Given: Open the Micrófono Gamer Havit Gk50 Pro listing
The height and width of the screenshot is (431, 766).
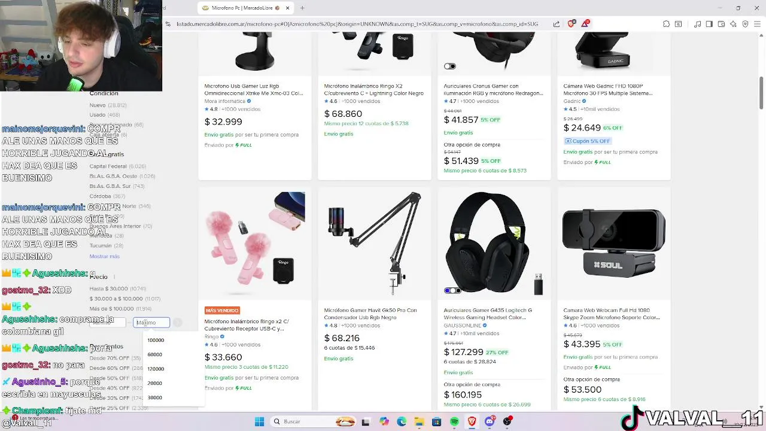Looking at the screenshot, I should click(370, 314).
